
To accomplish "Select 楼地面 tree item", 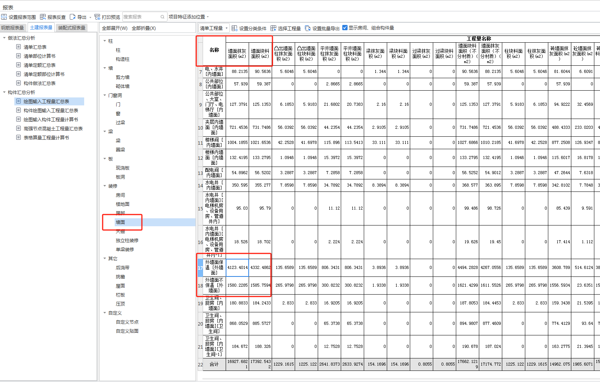I will (123, 204).
